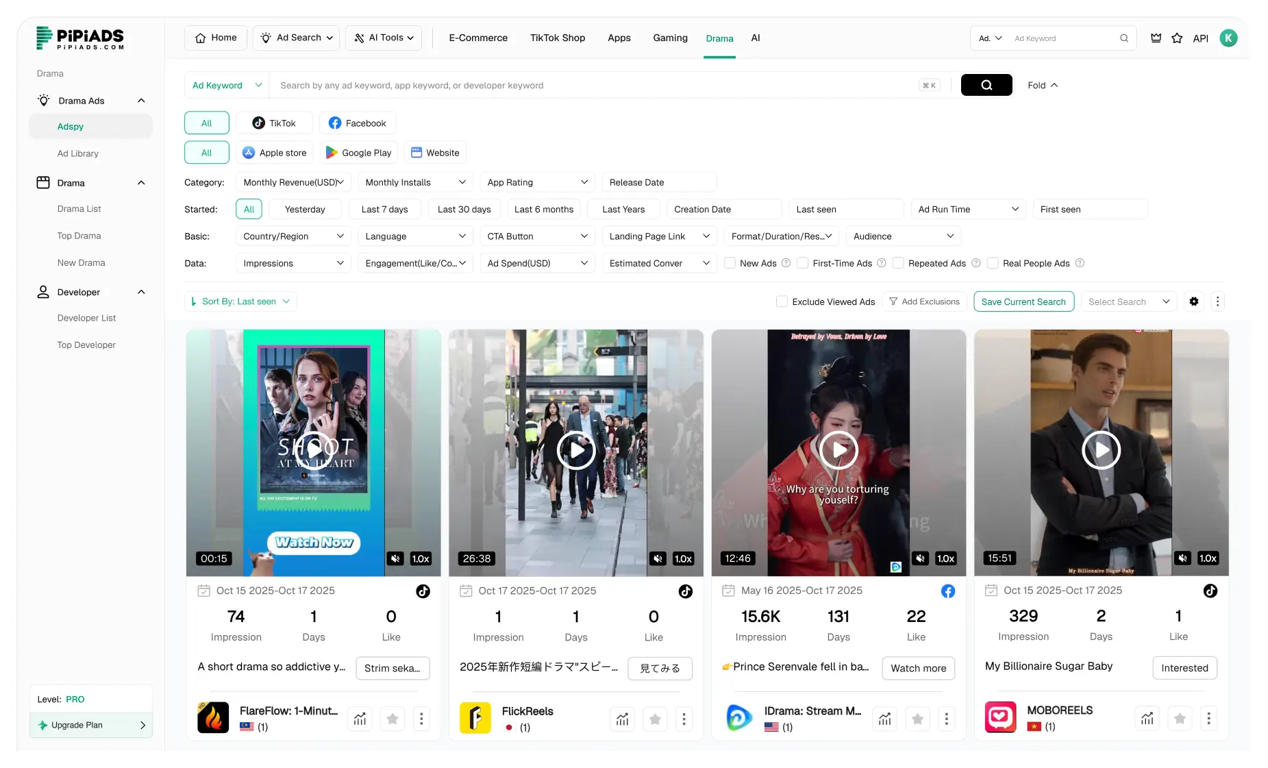Image resolution: width=1268 pixels, height=768 pixels.
Task: Click the favorites star icon in top header
Action: pos(1177,38)
